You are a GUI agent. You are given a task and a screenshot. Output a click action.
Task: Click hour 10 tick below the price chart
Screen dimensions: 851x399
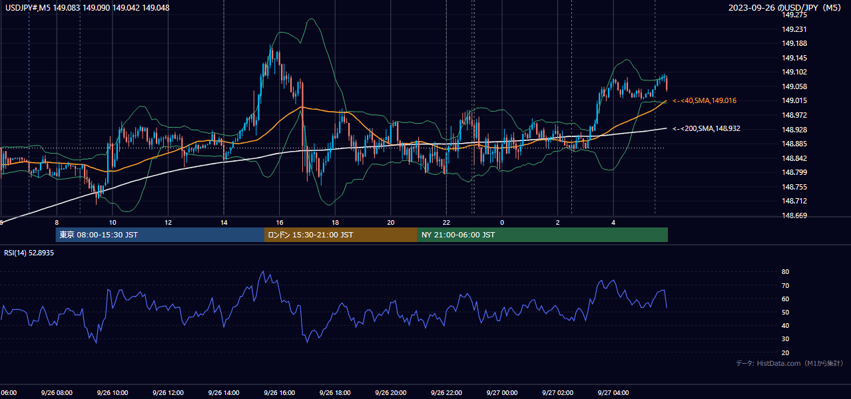click(x=113, y=222)
